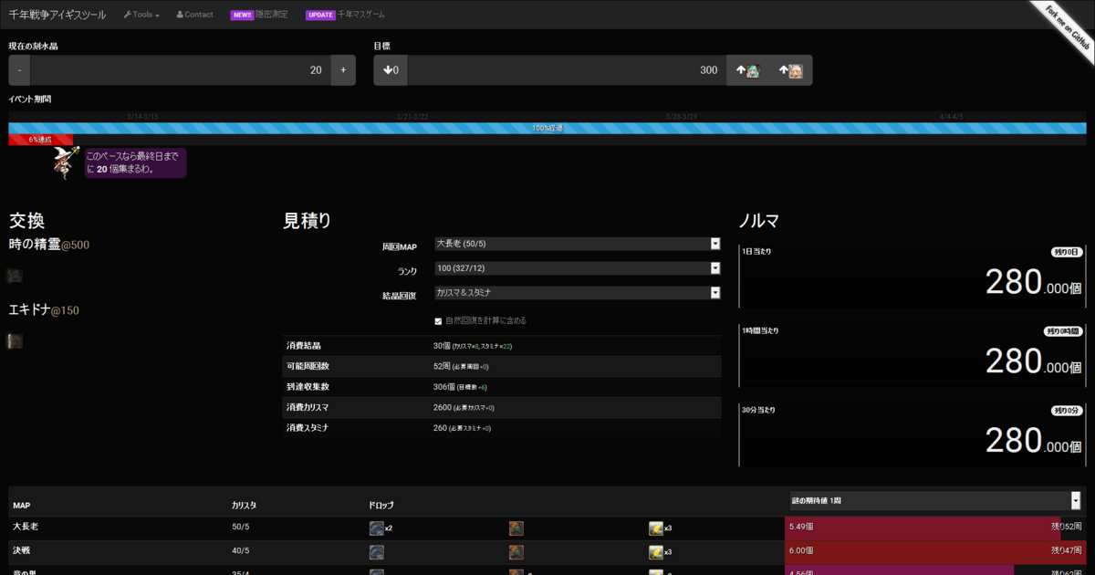
Task: Click the speech bubble about 20 個
Action: pyautogui.click(x=136, y=162)
